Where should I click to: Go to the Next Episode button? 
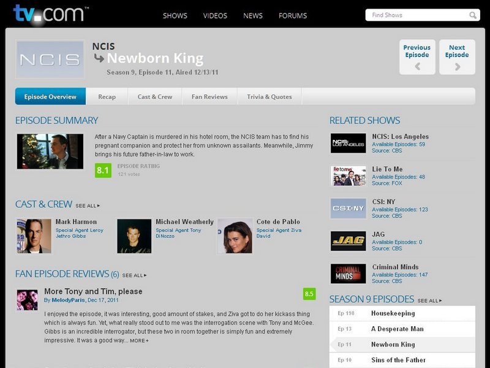(x=457, y=57)
